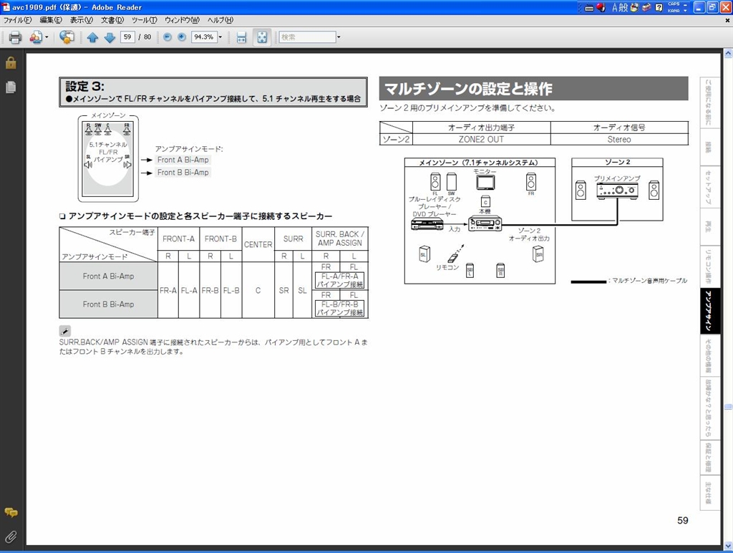Click the IME pad icon in language bar
The width and height of the screenshot is (733, 553).
tap(634, 7)
